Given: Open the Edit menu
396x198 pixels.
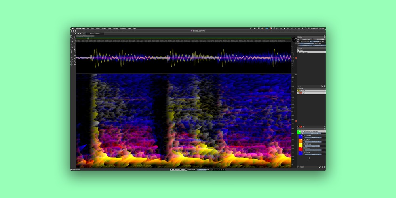Looking at the screenshot, I should (93, 28).
